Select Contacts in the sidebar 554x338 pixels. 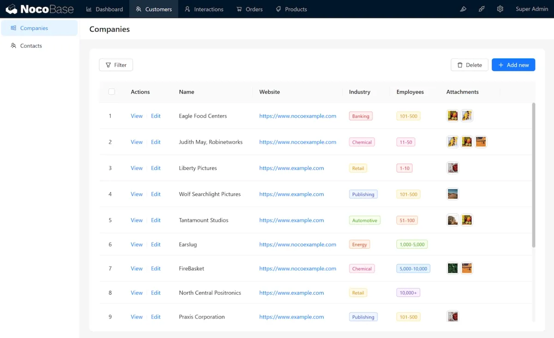pos(31,46)
